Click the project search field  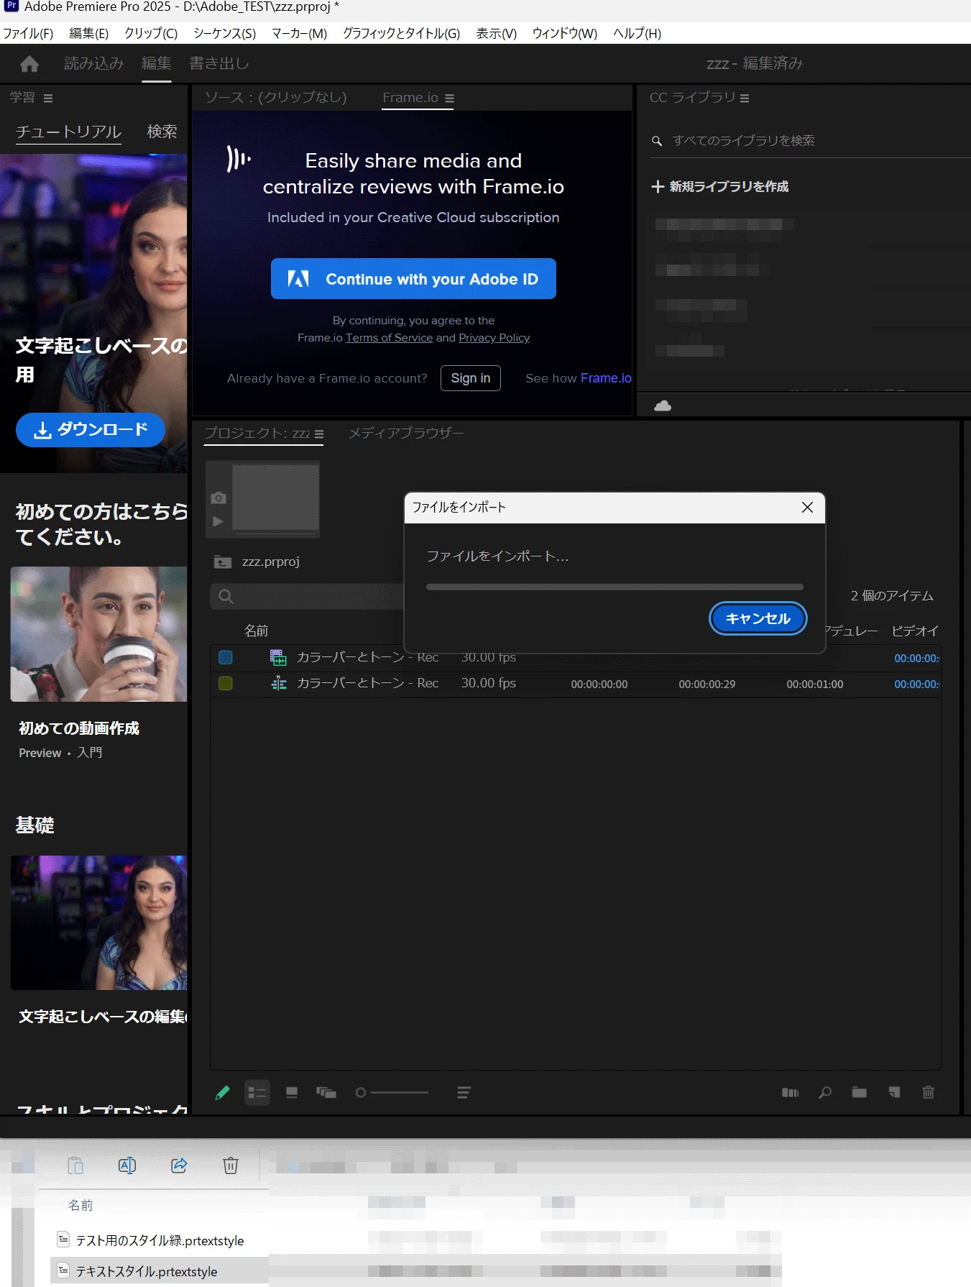tap(306, 597)
